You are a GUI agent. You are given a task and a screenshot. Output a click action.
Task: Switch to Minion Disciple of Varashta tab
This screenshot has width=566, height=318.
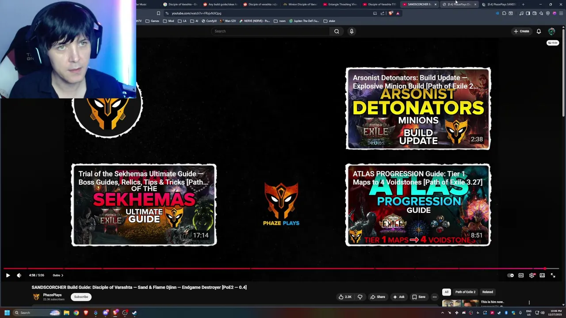click(301, 4)
